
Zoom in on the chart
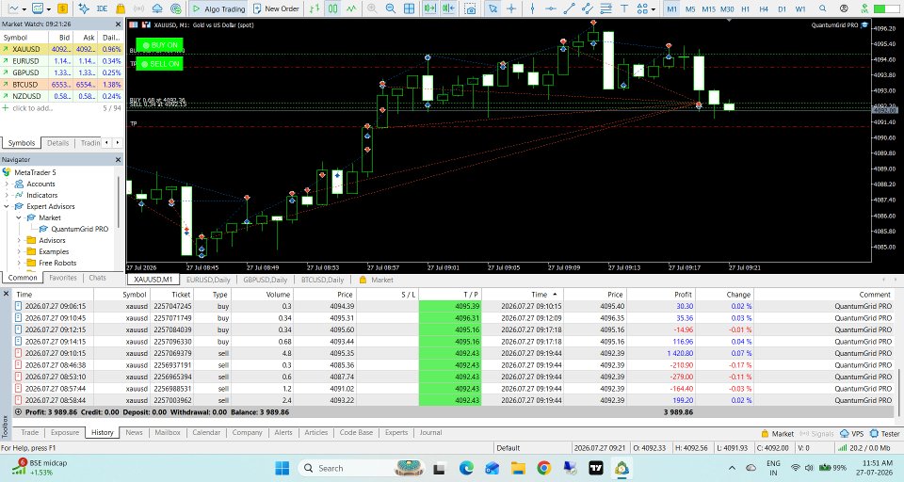[x=372, y=8]
